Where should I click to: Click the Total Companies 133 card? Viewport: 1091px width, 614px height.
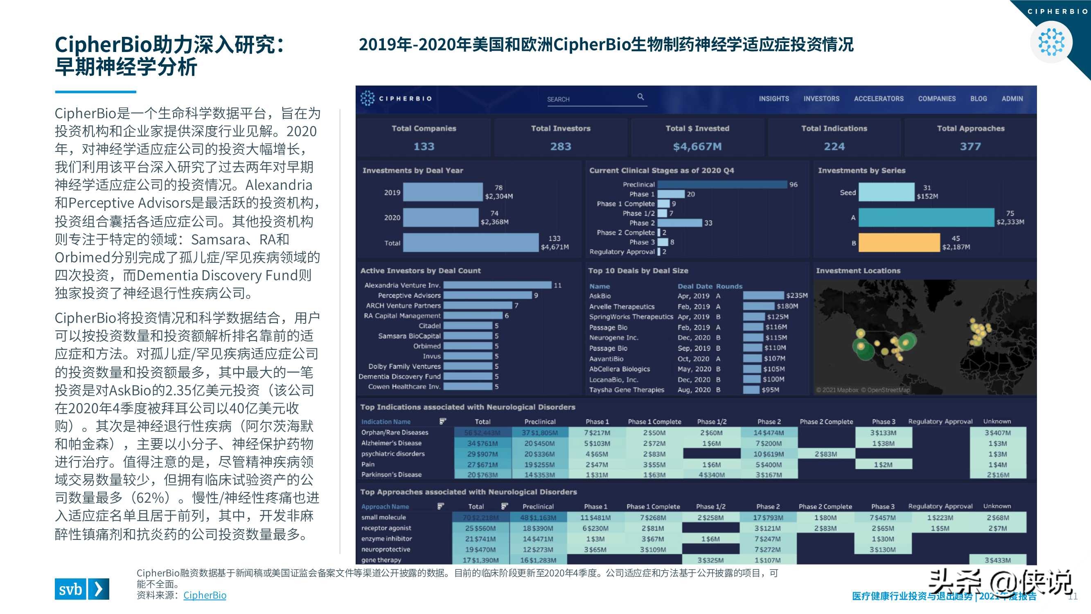coord(424,138)
